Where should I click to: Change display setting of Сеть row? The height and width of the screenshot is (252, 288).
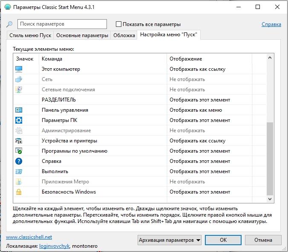187,79
